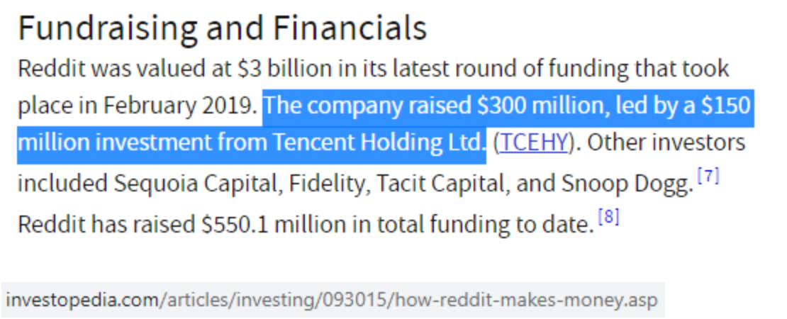Click the Fundraising and Financials heading
Image resolution: width=787 pixels, height=319 pixels.
[x=223, y=28]
